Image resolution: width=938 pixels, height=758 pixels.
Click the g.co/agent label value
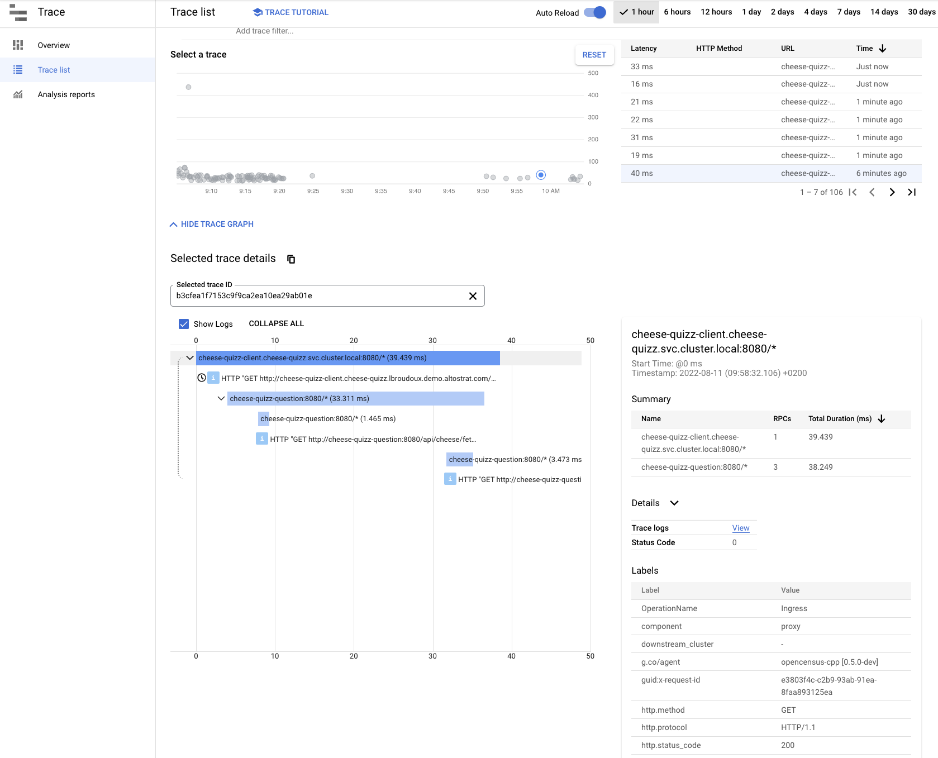[x=829, y=662]
